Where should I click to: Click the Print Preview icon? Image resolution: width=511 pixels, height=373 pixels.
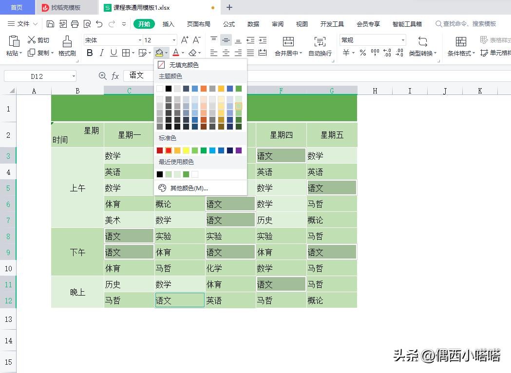pyautogui.click(x=87, y=24)
